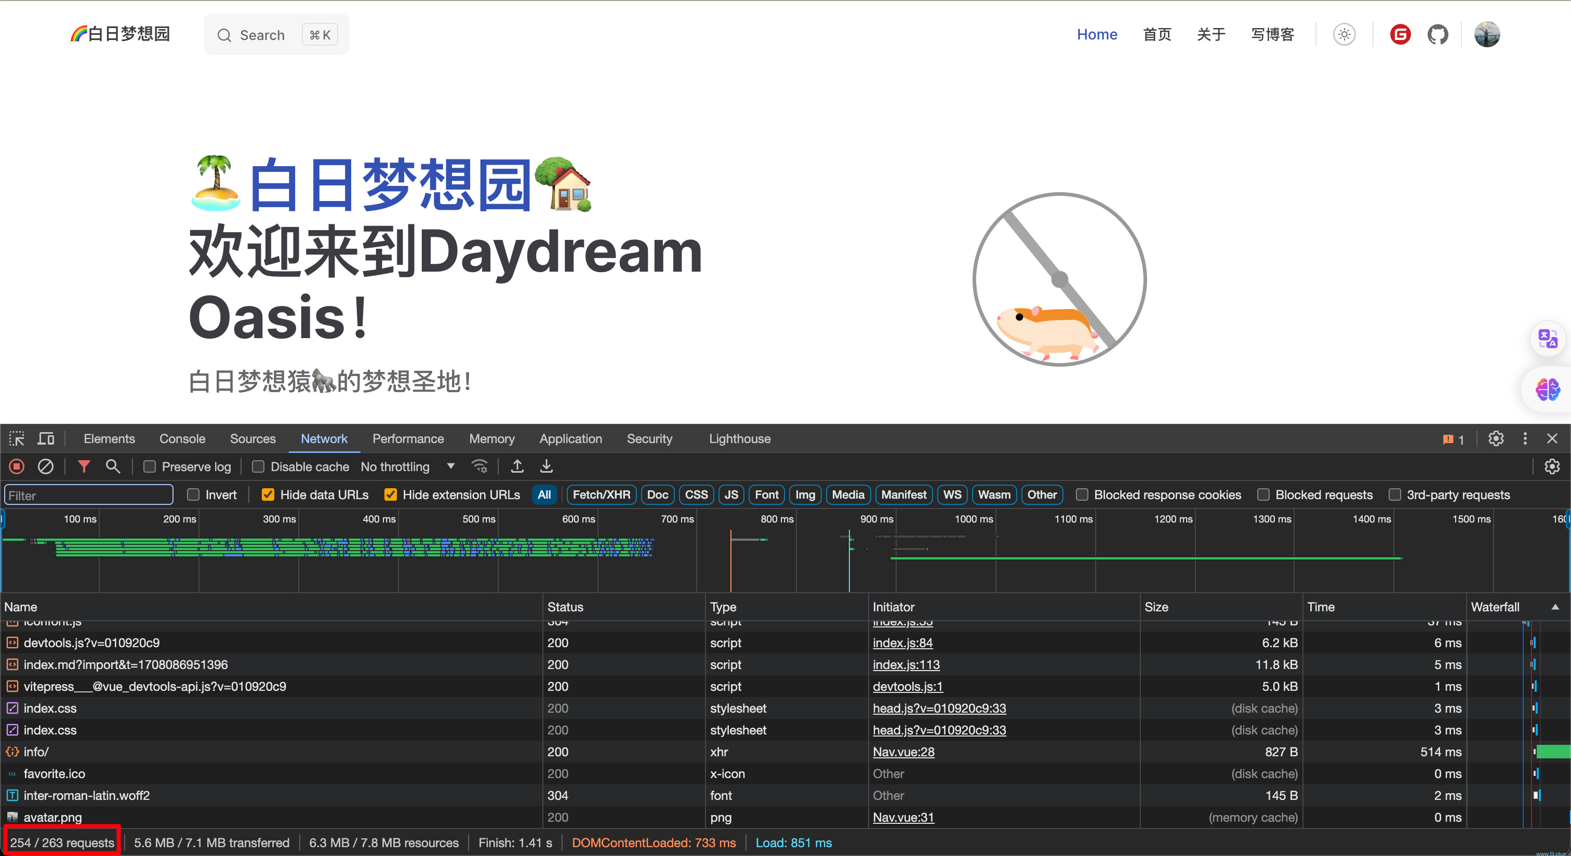Open DevTools three-dot customize menu
The image size is (1571, 856).
click(1525, 438)
